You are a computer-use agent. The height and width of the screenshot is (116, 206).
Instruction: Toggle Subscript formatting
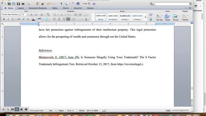[28, 19]
